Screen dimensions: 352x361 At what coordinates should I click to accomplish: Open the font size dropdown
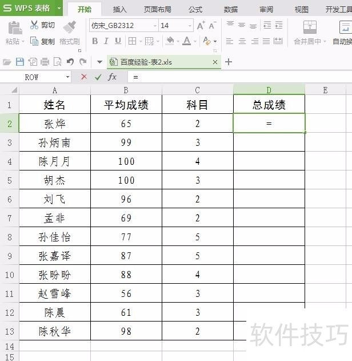coord(190,26)
